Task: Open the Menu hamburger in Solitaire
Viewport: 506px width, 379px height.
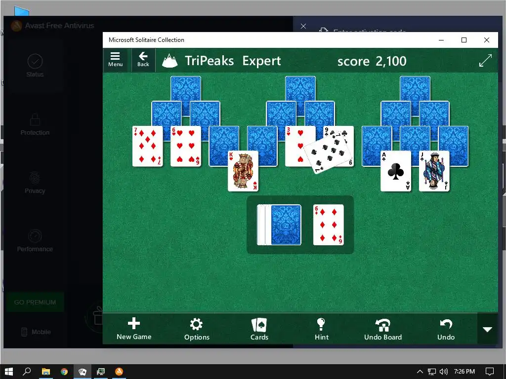Action: 115,60
